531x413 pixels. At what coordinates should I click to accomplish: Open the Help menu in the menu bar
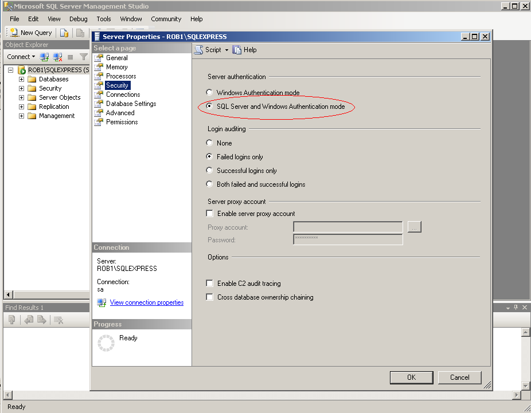(197, 19)
